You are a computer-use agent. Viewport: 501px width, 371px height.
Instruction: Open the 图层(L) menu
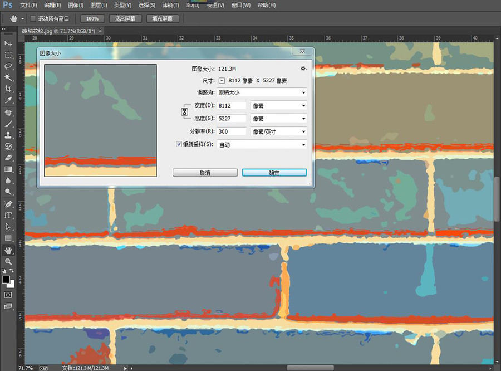tap(99, 5)
